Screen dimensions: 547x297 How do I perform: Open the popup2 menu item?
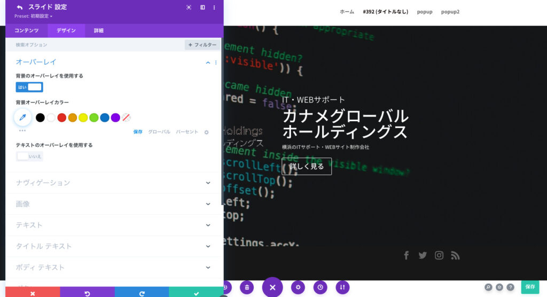[x=450, y=12]
